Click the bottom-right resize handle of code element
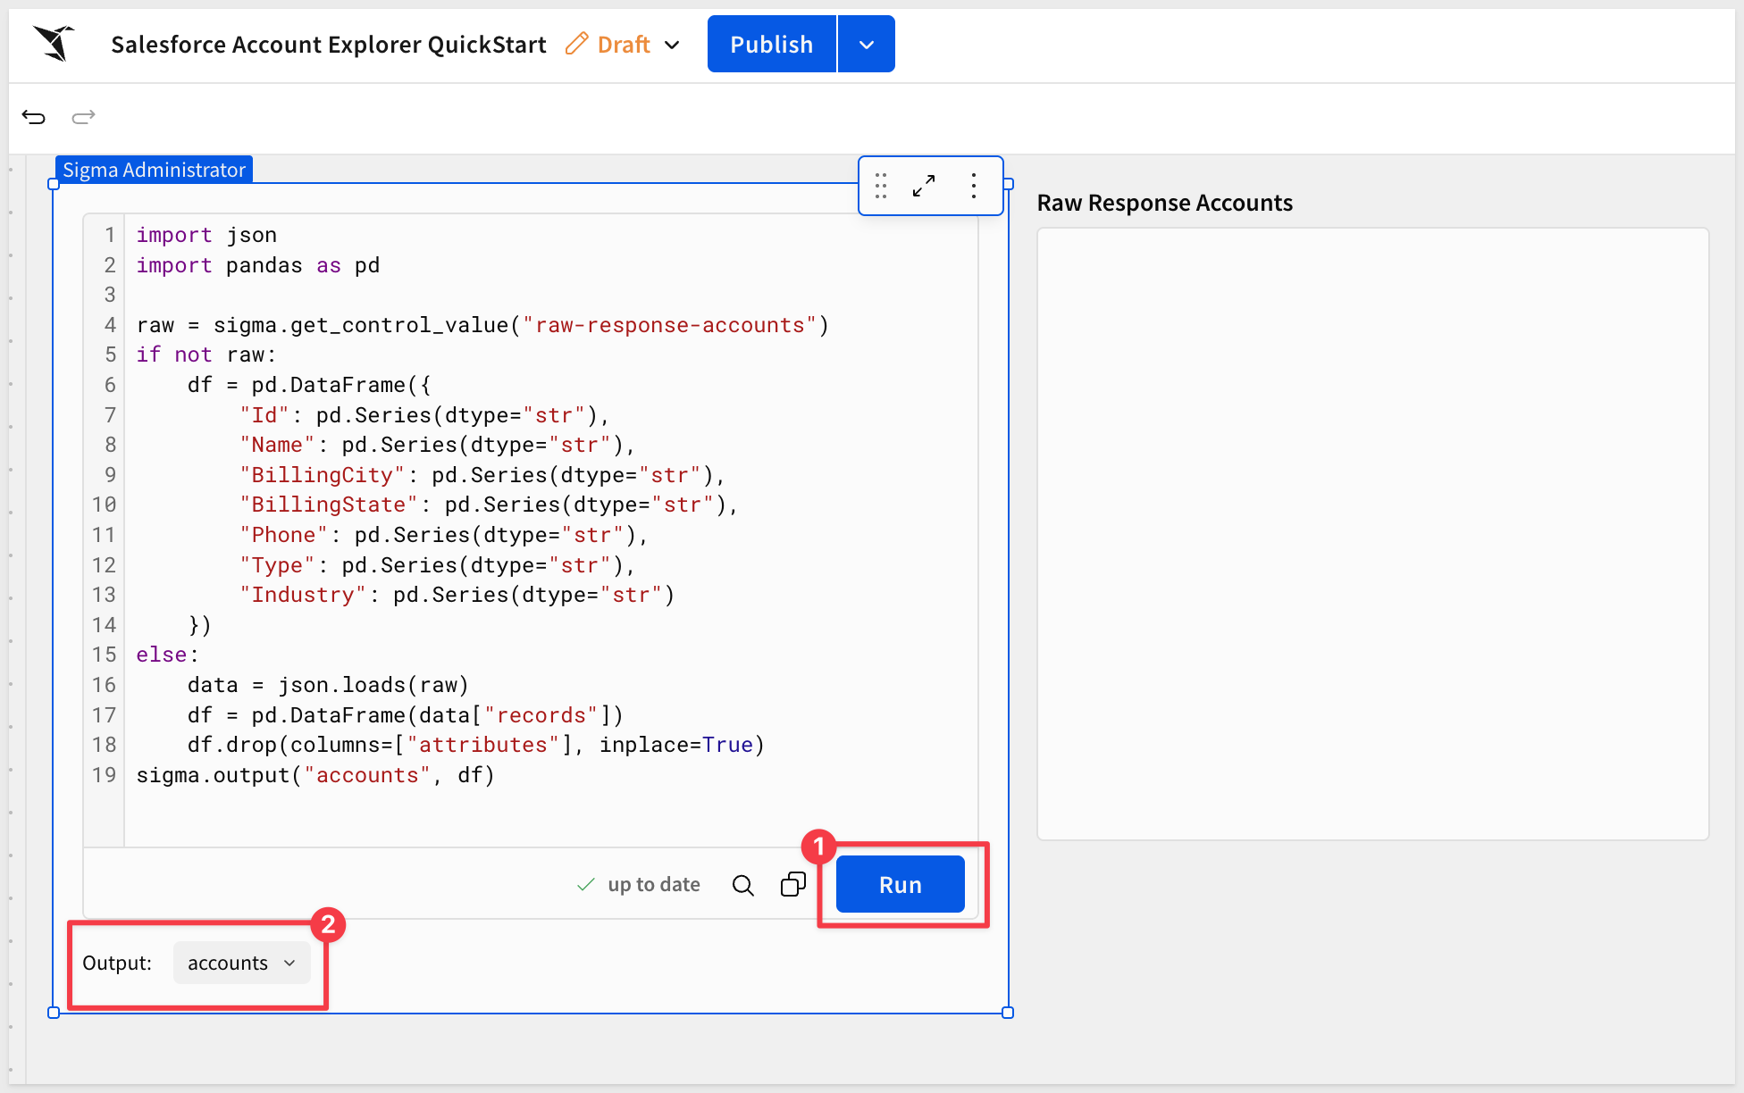 pos(1008,1013)
